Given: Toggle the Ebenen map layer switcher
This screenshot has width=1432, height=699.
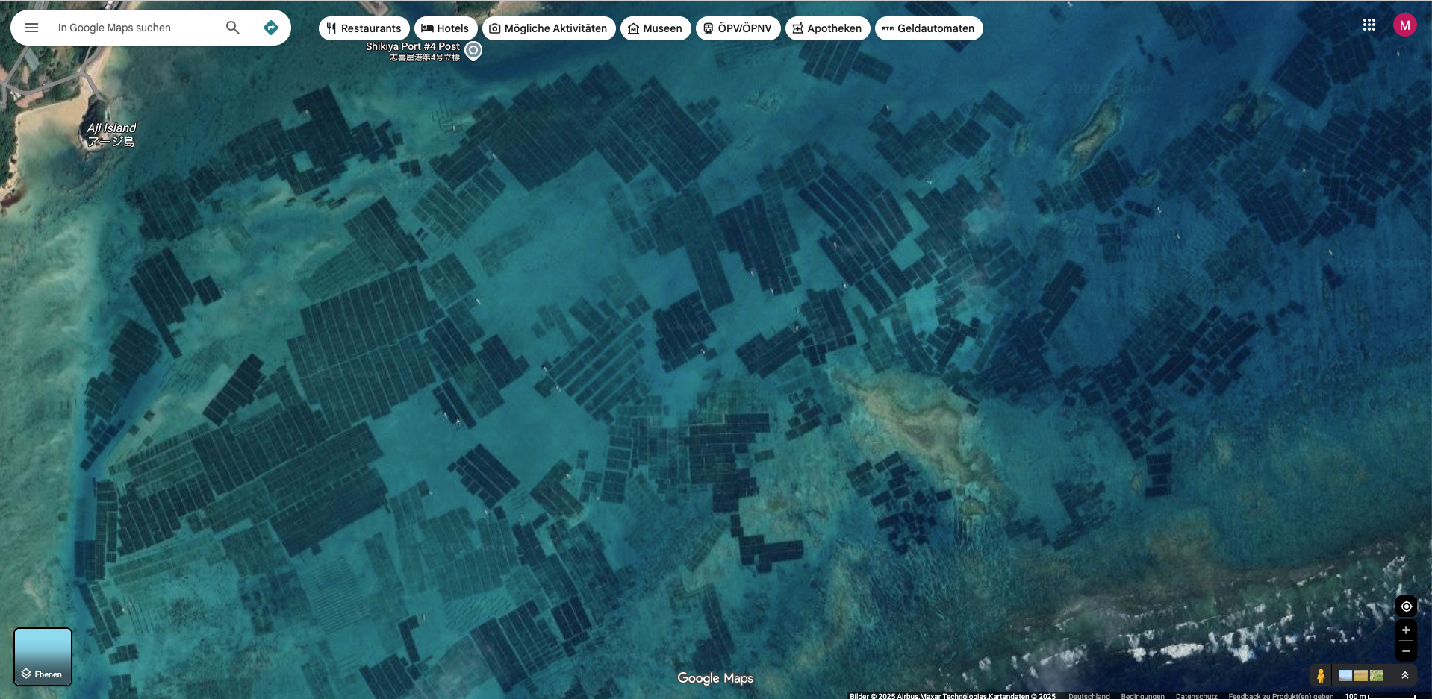Looking at the screenshot, I should coord(43,656).
